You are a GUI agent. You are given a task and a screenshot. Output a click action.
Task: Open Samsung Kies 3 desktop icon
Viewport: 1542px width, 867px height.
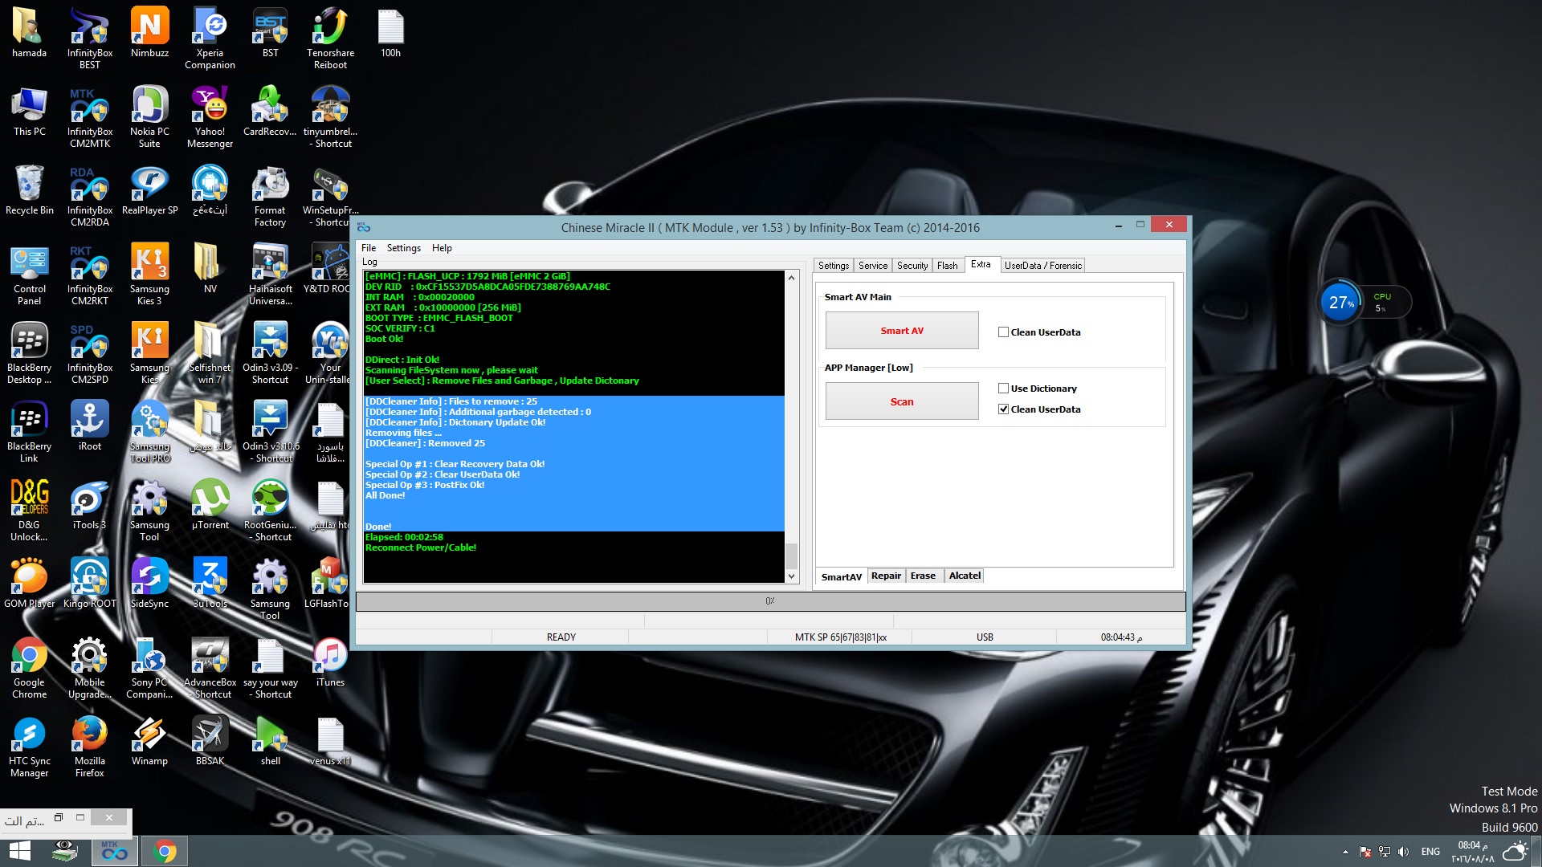(x=150, y=274)
